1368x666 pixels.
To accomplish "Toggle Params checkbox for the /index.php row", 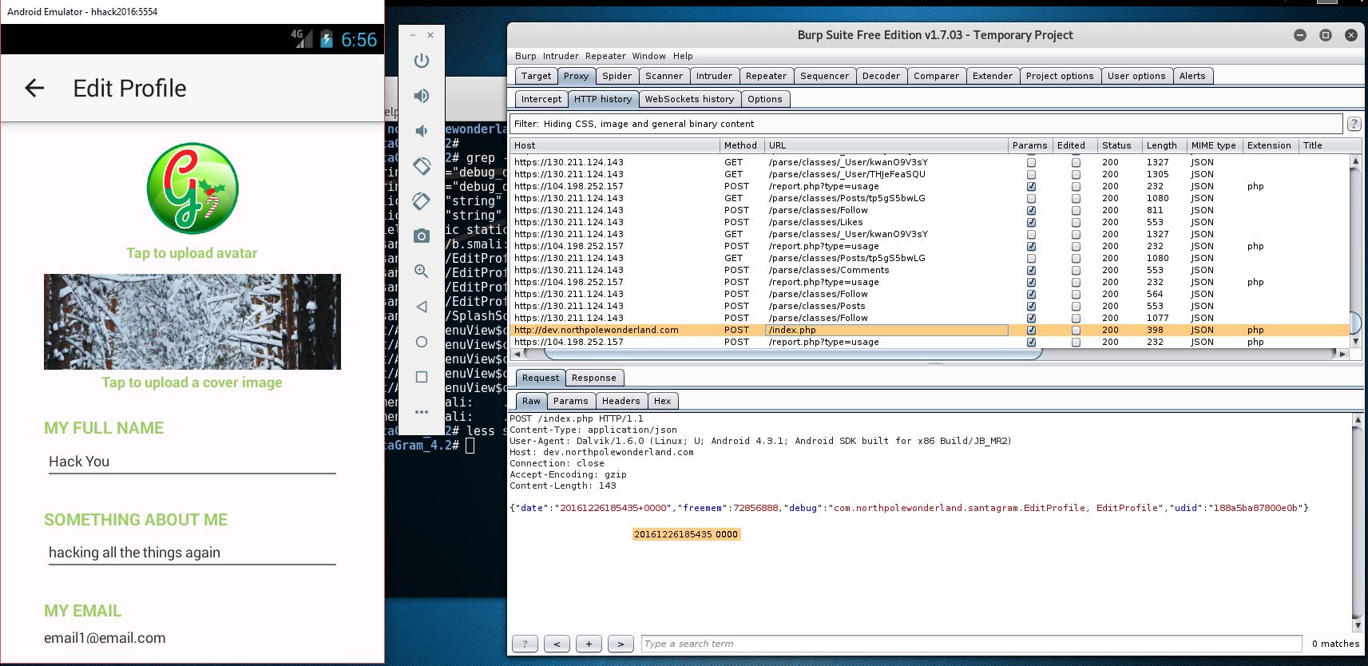I will click(1031, 330).
